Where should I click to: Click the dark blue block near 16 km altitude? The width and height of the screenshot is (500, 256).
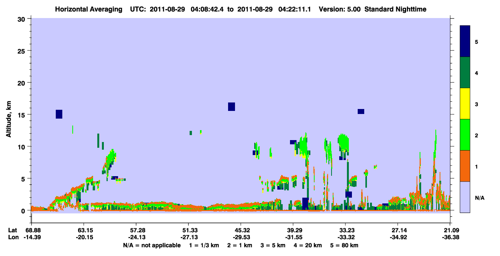(x=232, y=107)
